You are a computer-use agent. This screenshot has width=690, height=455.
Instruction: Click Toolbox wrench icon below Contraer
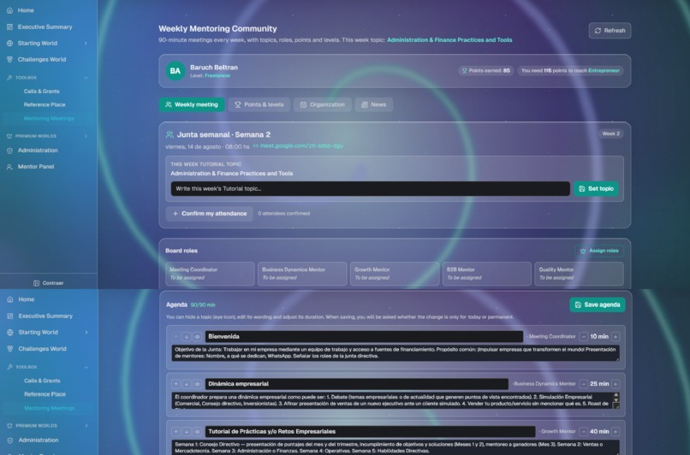tap(9, 367)
